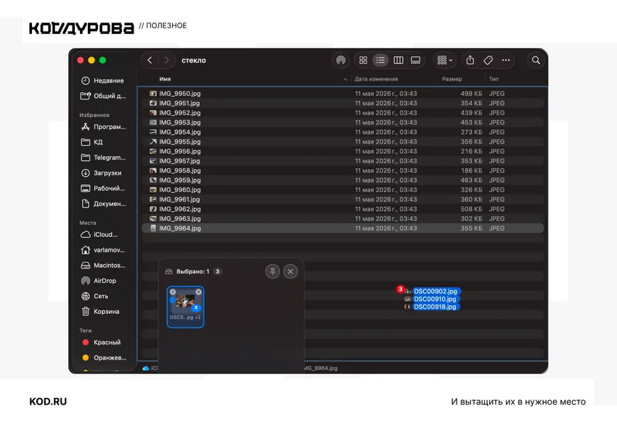The width and height of the screenshot is (617, 422).
Task: Select file IMG_9955.jpg
Action: 343,141
